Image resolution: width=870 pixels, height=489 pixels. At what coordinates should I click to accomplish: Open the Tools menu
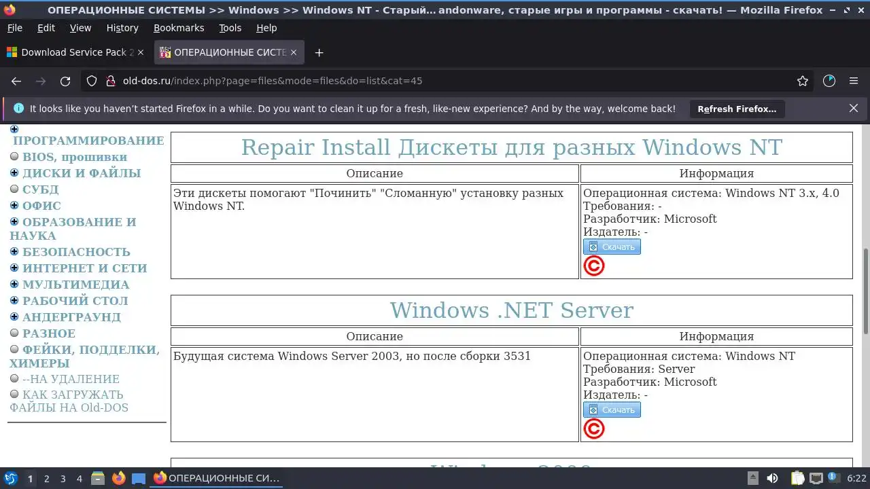230,28
